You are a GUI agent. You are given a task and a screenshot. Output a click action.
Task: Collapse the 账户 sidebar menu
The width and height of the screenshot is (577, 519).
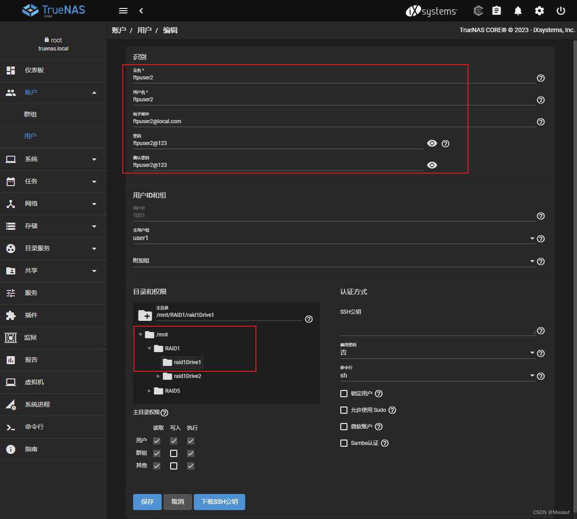[x=54, y=92]
